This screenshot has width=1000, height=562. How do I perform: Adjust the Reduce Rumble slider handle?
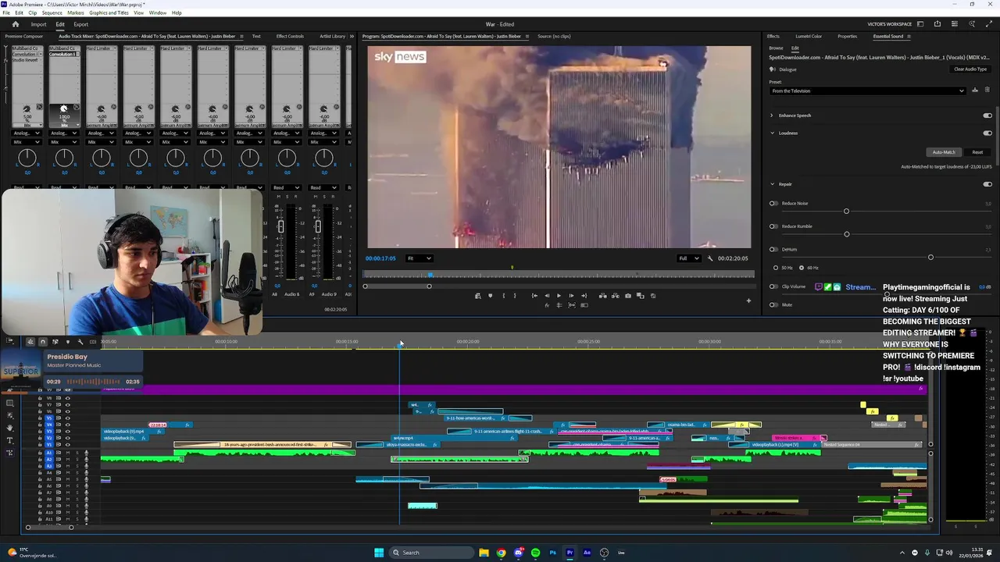(x=846, y=234)
